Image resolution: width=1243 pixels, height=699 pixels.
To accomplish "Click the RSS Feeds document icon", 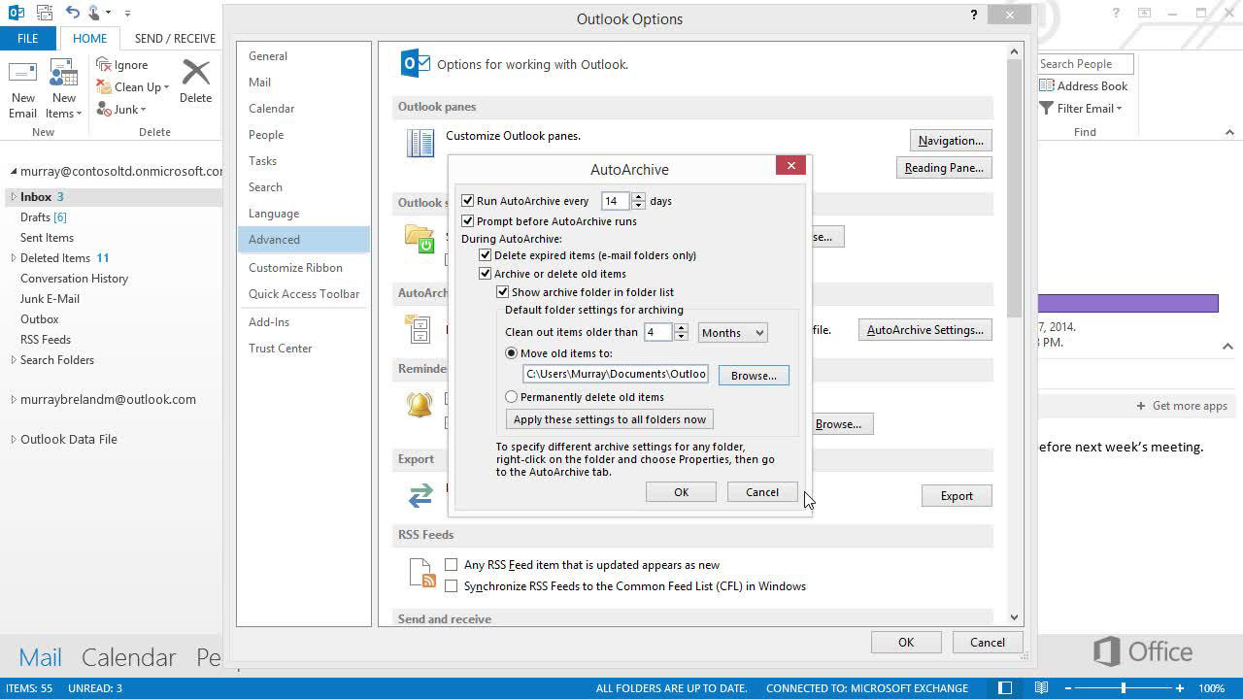I will click(422, 574).
